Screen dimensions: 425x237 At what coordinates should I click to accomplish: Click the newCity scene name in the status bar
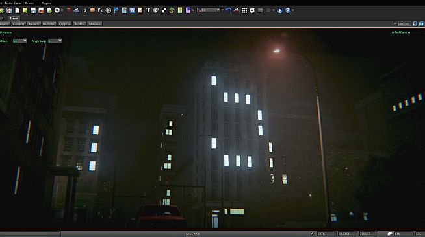coord(193,234)
